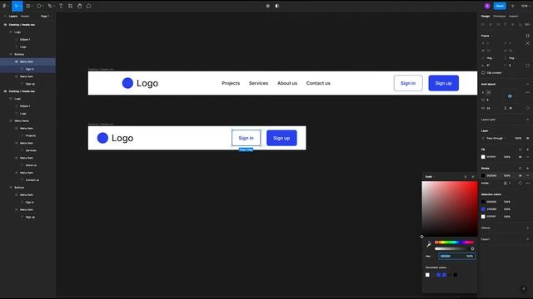Image resolution: width=533 pixels, height=299 pixels.
Task: Remove the stroke with minus icon
Action: (527, 175)
